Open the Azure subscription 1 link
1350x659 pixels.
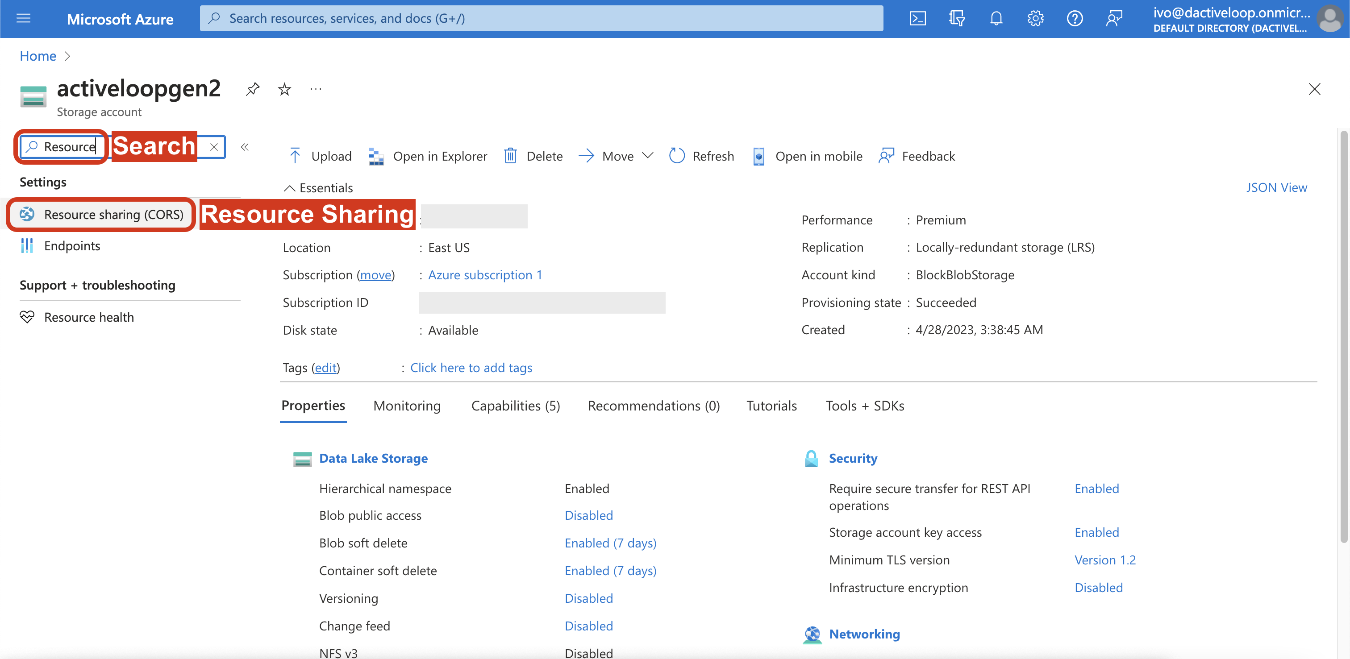485,274
